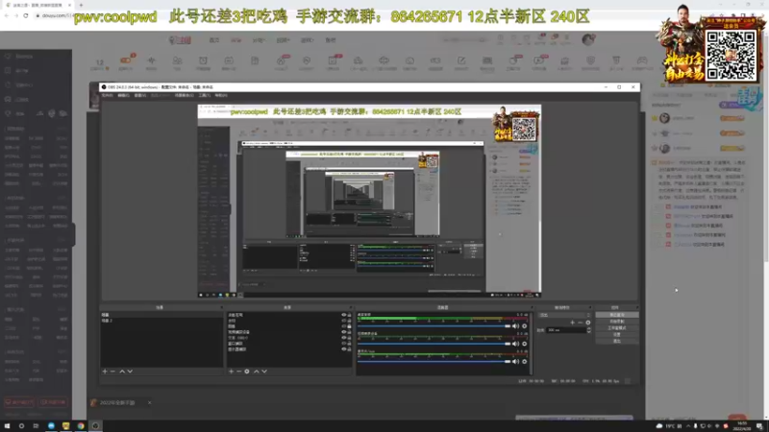The image size is (769, 432).
Task: Add a new scene with the plus icon
Action: tap(105, 372)
